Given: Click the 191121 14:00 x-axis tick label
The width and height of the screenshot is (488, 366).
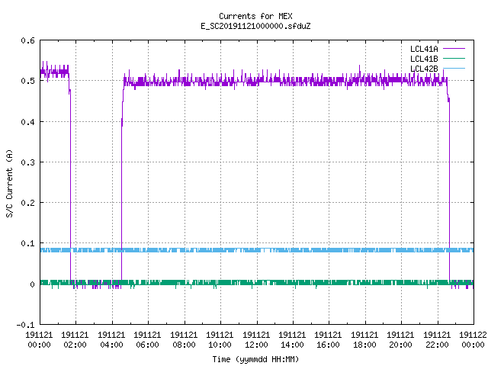Looking at the screenshot, I should coord(292,339).
